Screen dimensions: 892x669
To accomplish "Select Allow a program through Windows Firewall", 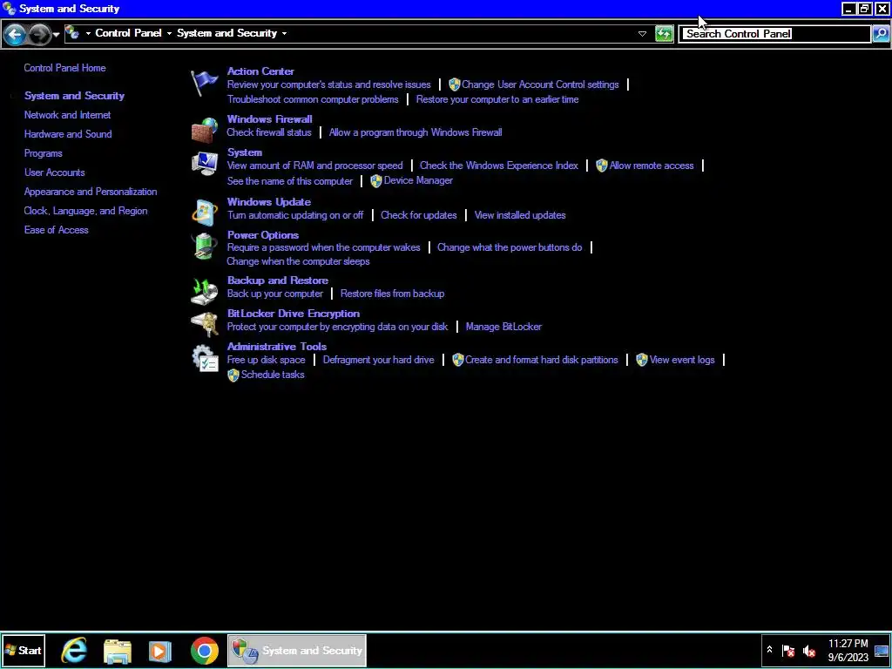I will click(x=416, y=132).
